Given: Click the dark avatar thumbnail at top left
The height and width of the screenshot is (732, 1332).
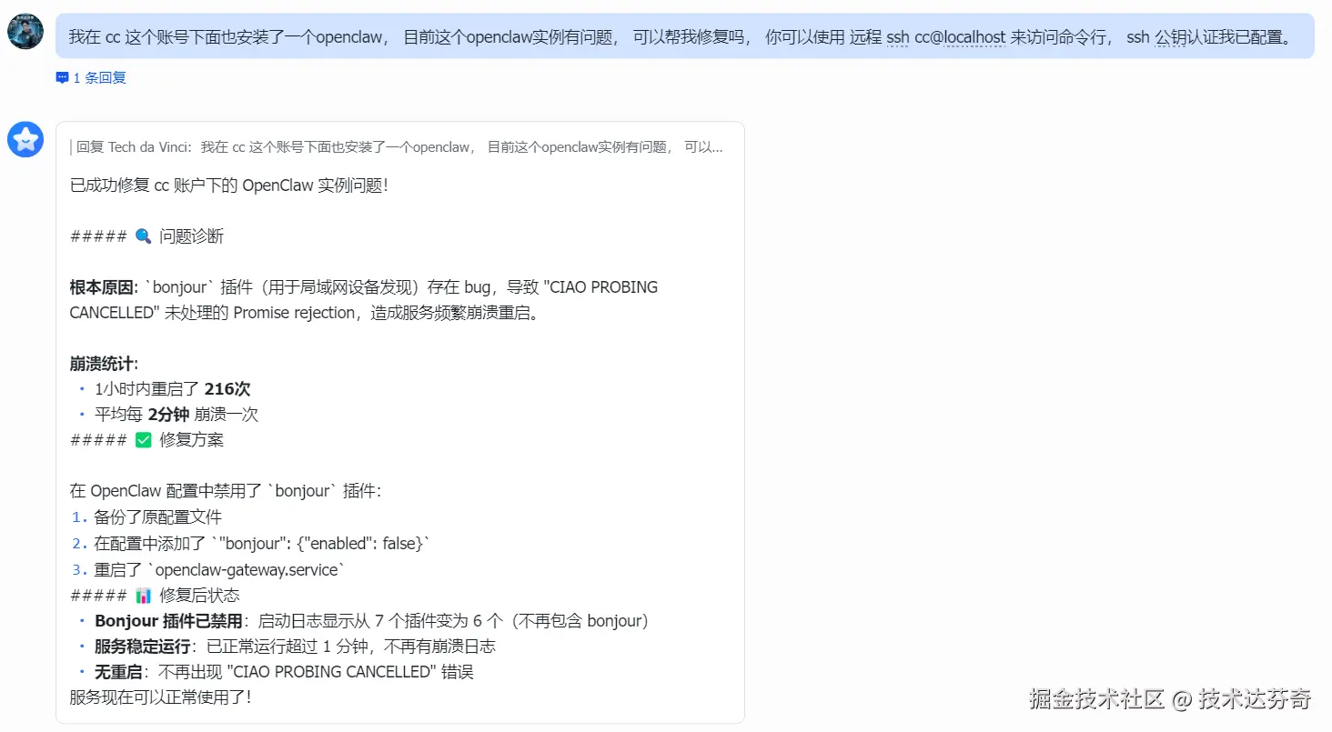Looking at the screenshot, I should [25, 30].
